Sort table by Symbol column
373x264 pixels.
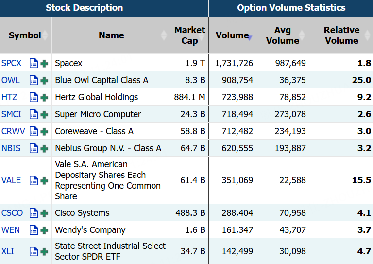point(26,35)
